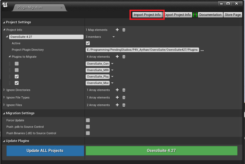Viewport: 245px width, 164px height.
Task: Click the Unreal Engine logo icon
Action: pos(5,5)
